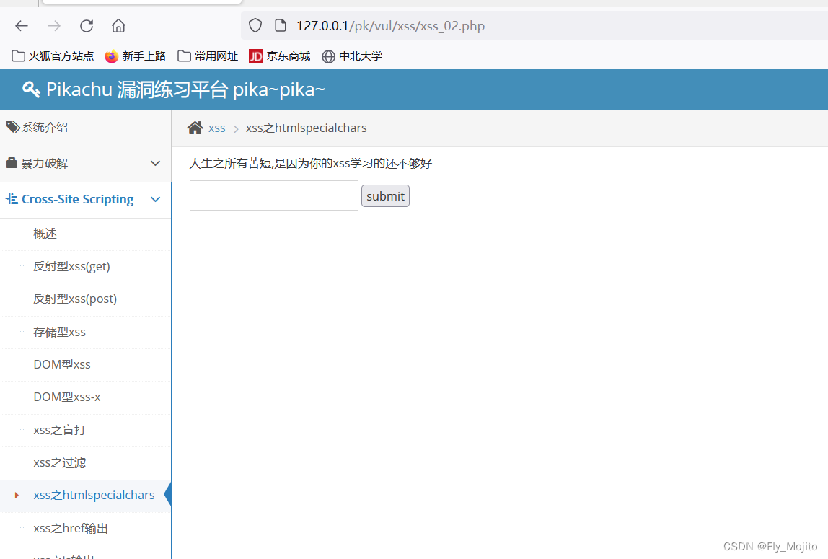Viewport: 828px width, 559px height.
Task: Click the lock icon beside 暴力破解
Action: (x=10, y=163)
